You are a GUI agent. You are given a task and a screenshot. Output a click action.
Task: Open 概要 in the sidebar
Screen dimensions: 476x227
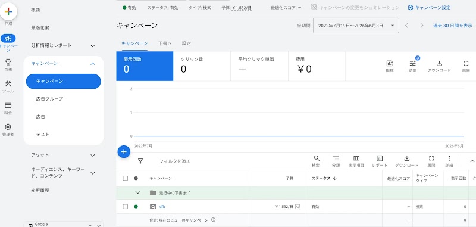[x=36, y=10]
